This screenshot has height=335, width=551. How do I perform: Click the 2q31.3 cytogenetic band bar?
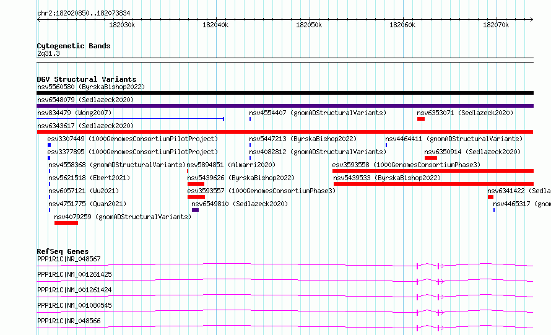285,60
